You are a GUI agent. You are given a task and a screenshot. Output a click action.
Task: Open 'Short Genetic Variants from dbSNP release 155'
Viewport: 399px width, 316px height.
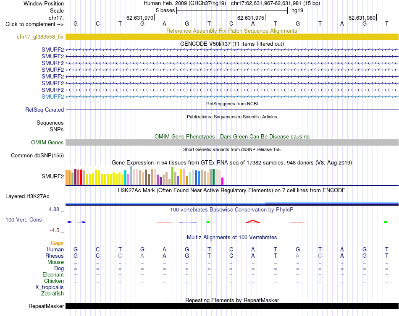(x=232, y=149)
